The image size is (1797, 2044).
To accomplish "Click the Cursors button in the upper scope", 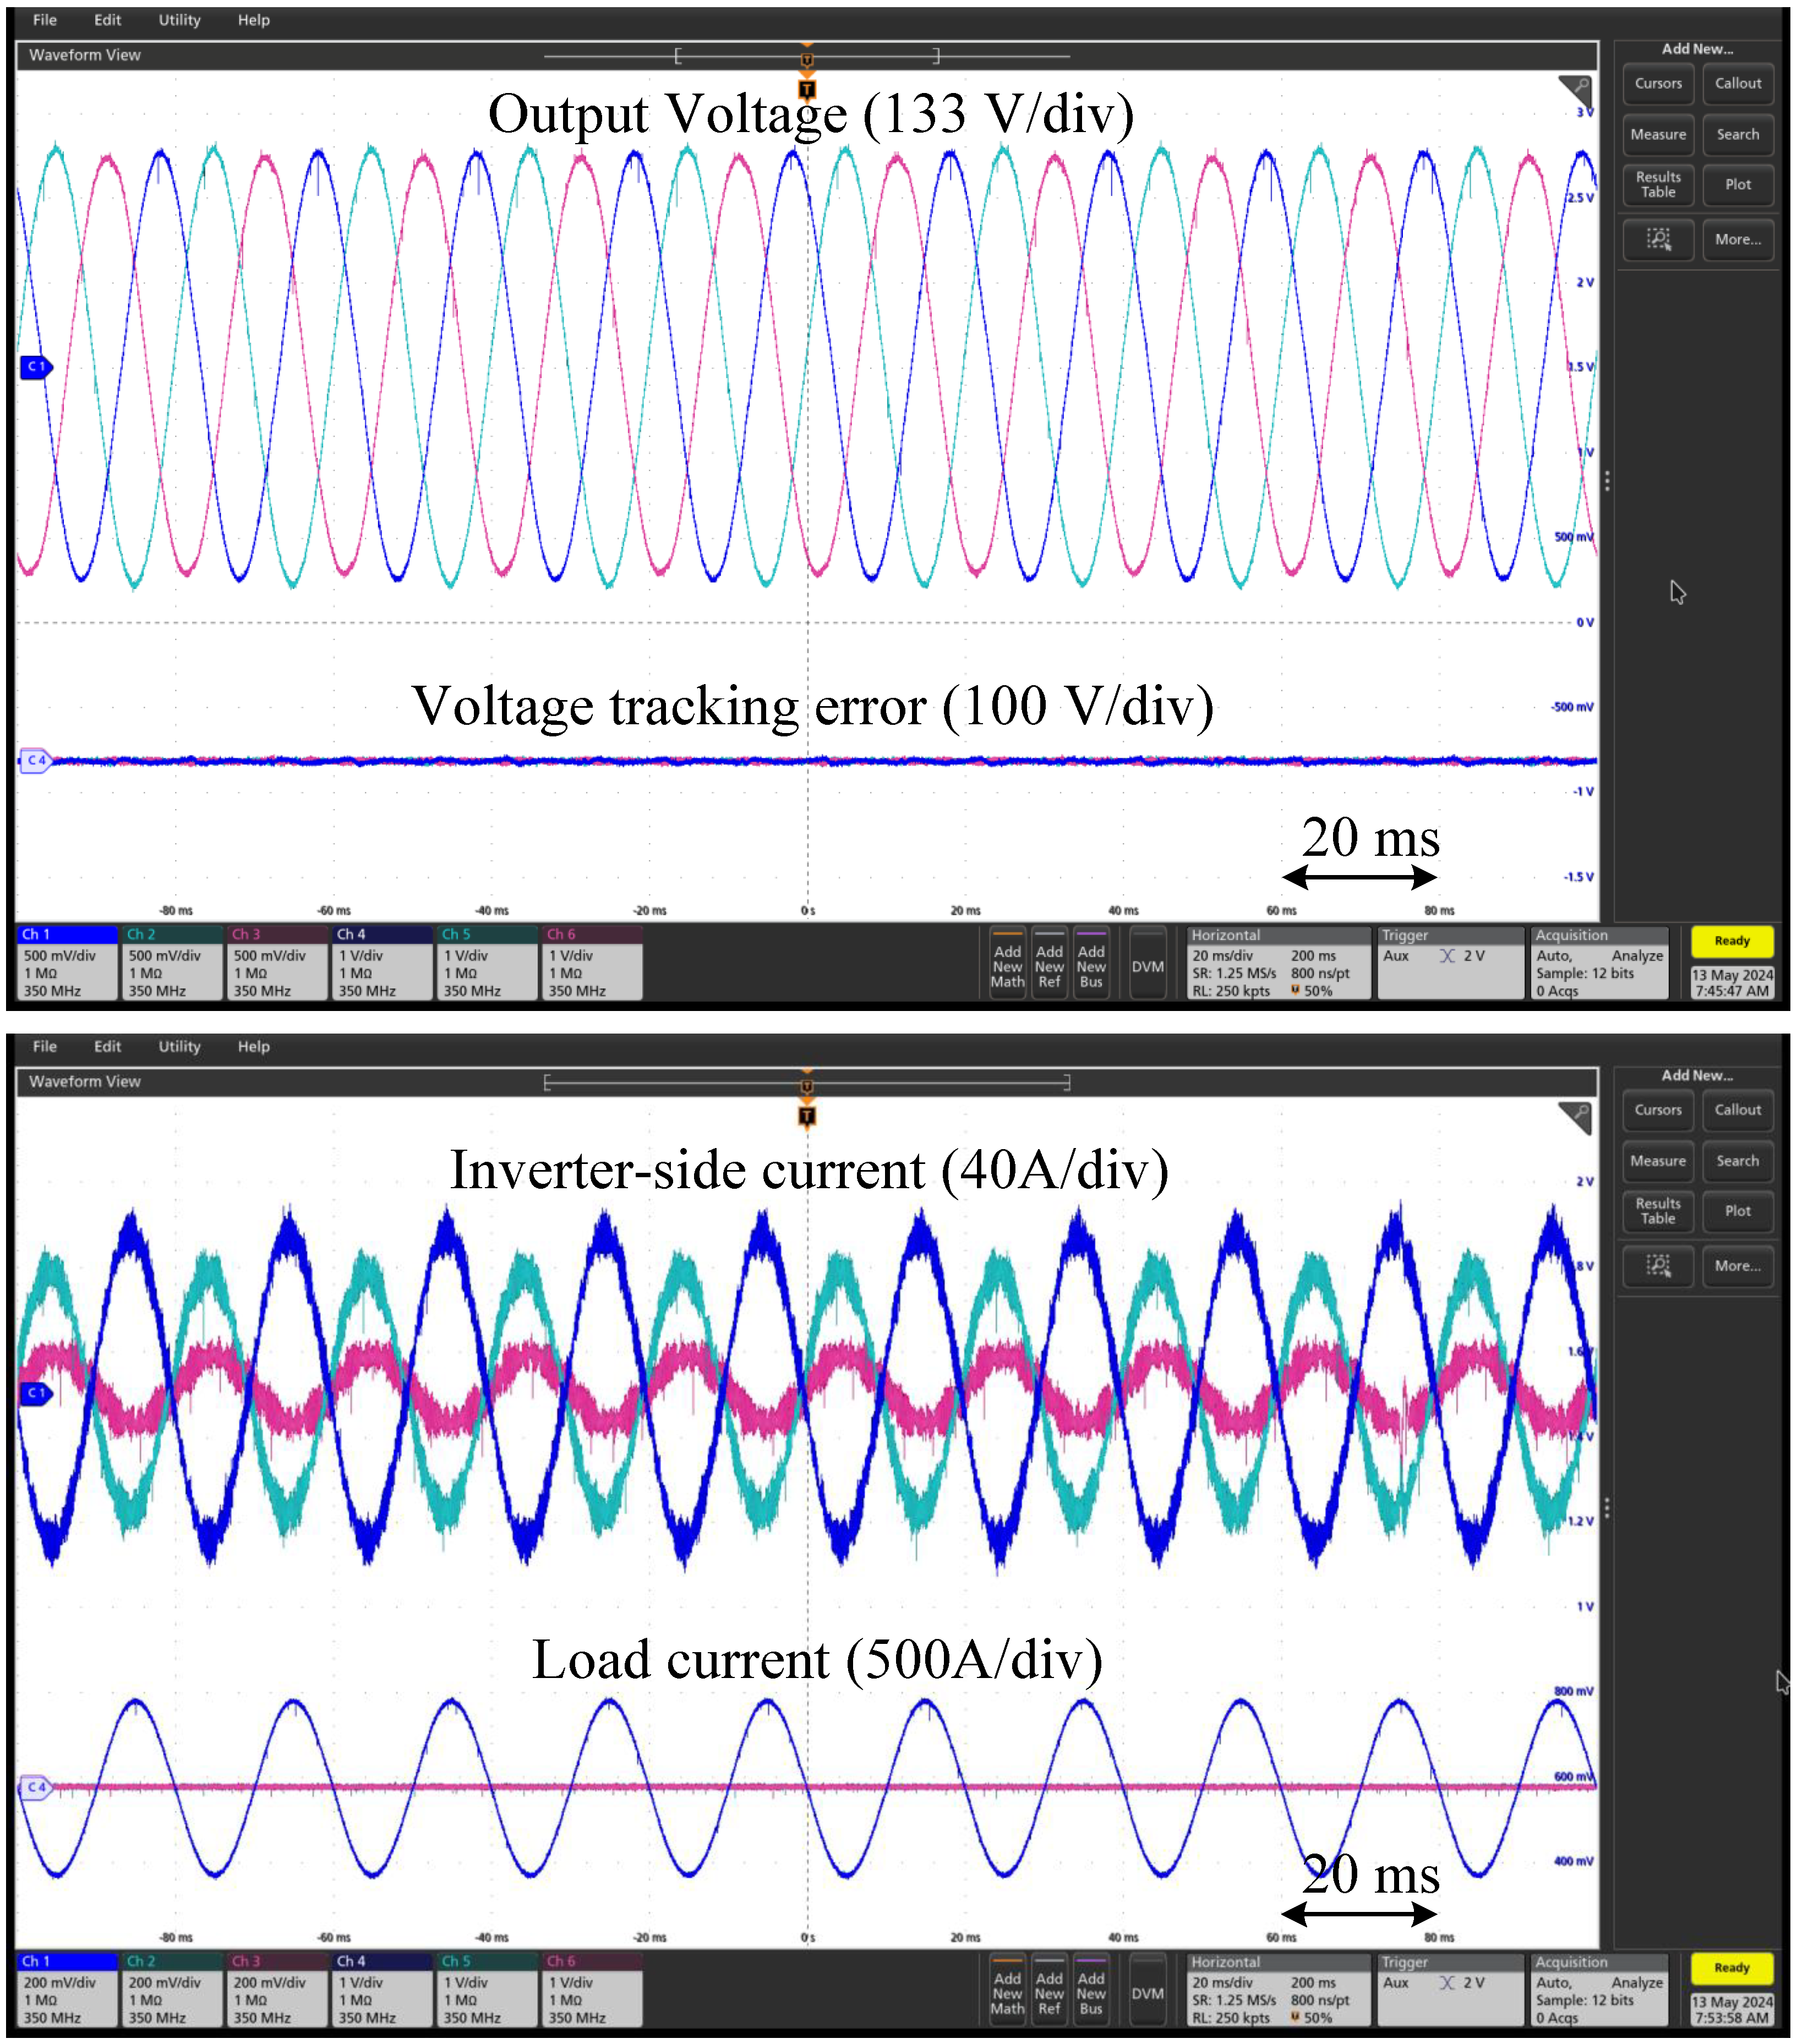I will [1658, 84].
